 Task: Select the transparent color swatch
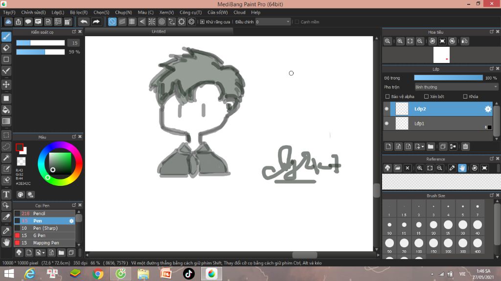click(x=21, y=161)
